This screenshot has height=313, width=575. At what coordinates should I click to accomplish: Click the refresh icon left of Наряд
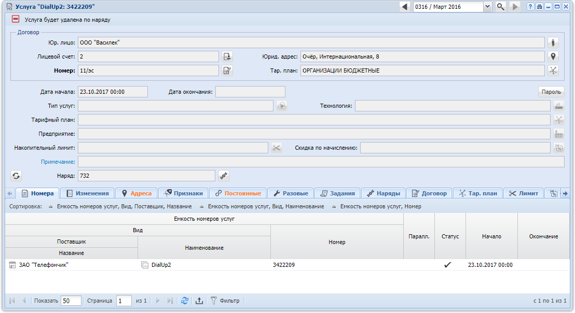pyautogui.click(x=16, y=176)
